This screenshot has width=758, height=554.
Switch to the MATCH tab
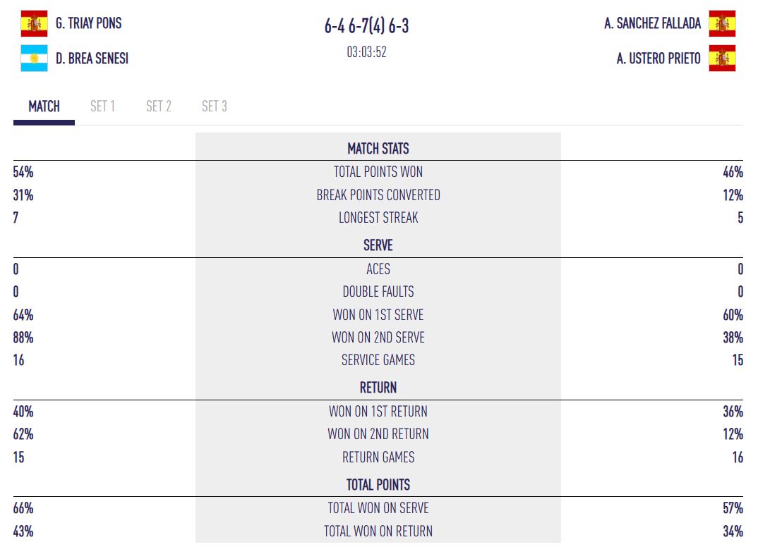coord(44,106)
